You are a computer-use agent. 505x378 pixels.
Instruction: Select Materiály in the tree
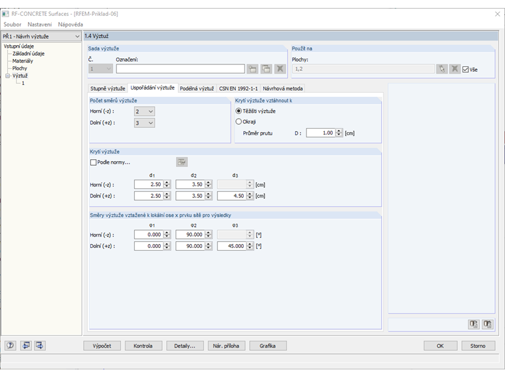23,61
